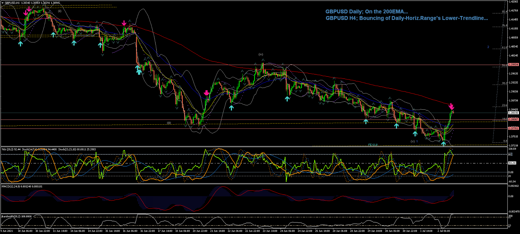The height and width of the screenshot is (234, 520).
Task: Click the 20 Jun 22:00 time axis label
Action: point(200,230)
